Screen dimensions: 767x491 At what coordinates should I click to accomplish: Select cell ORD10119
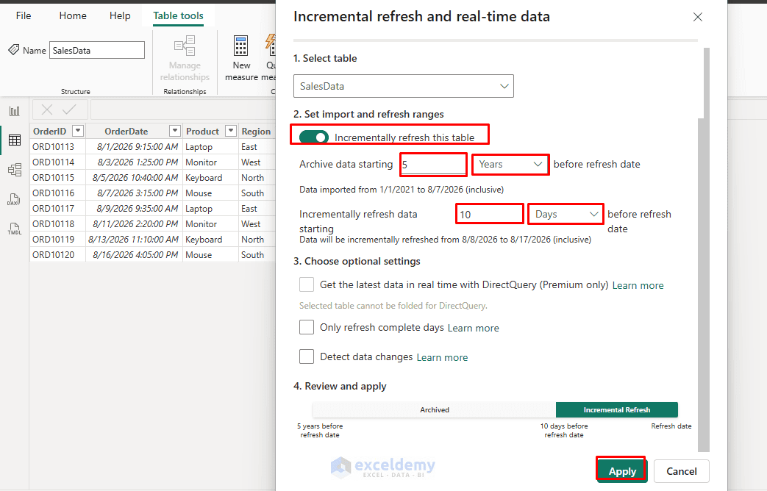(x=57, y=239)
